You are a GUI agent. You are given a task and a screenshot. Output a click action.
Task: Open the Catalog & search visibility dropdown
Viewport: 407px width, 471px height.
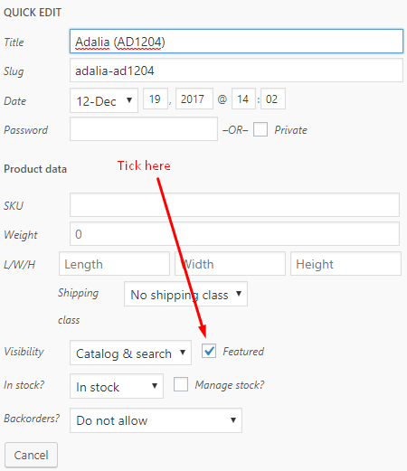tap(130, 353)
